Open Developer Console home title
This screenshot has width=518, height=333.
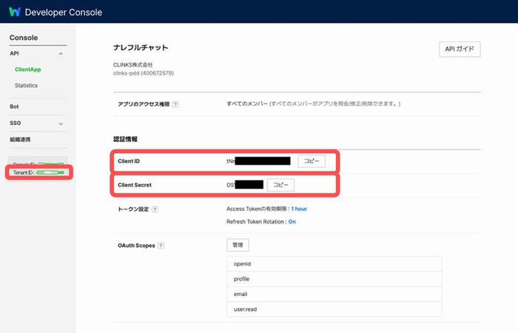(x=64, y=13)
